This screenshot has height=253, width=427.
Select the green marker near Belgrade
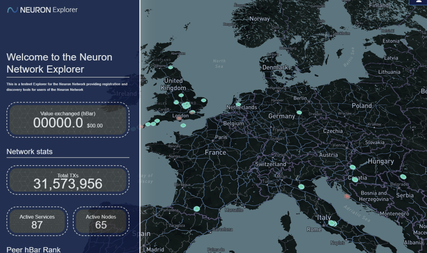tap(403, 177)
